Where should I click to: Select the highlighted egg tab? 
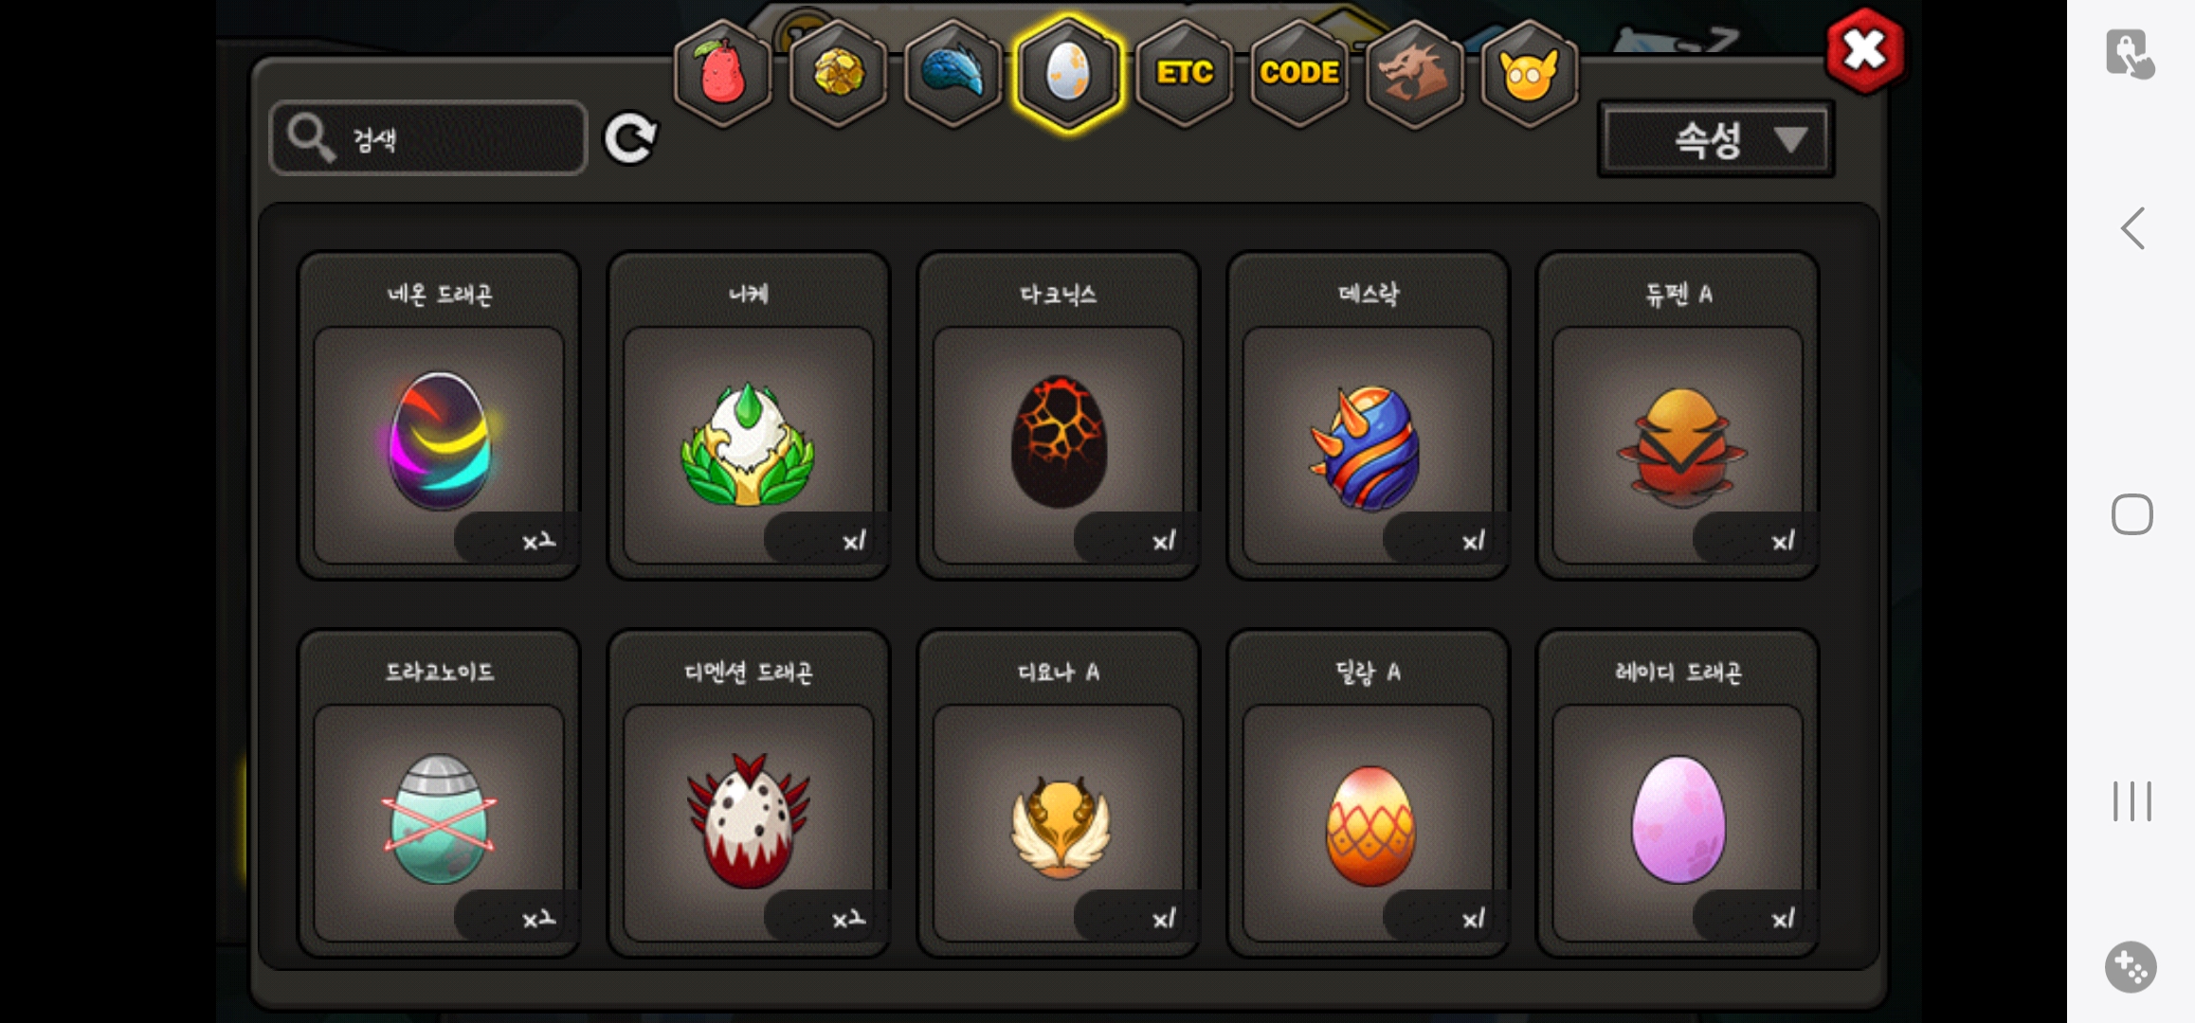1068,74
